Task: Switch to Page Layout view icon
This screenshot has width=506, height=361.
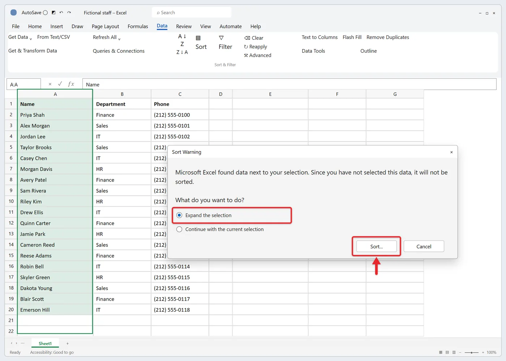Action: (x=447, y=352)
